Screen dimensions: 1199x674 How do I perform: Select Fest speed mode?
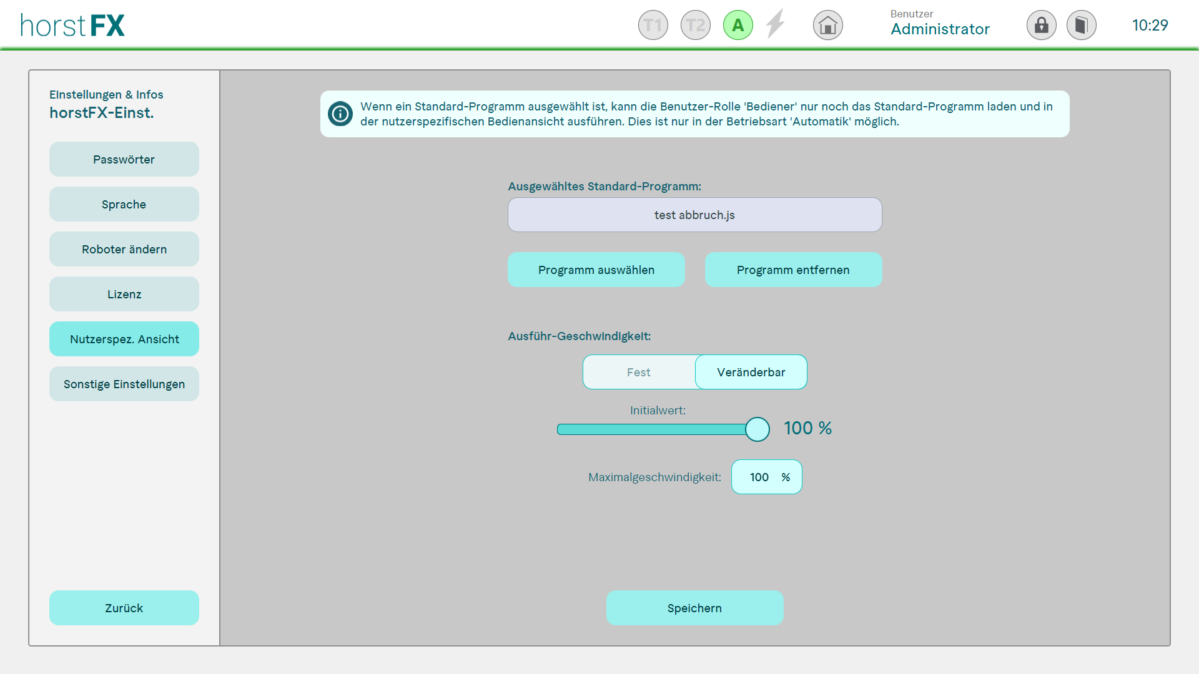point(639,372)
